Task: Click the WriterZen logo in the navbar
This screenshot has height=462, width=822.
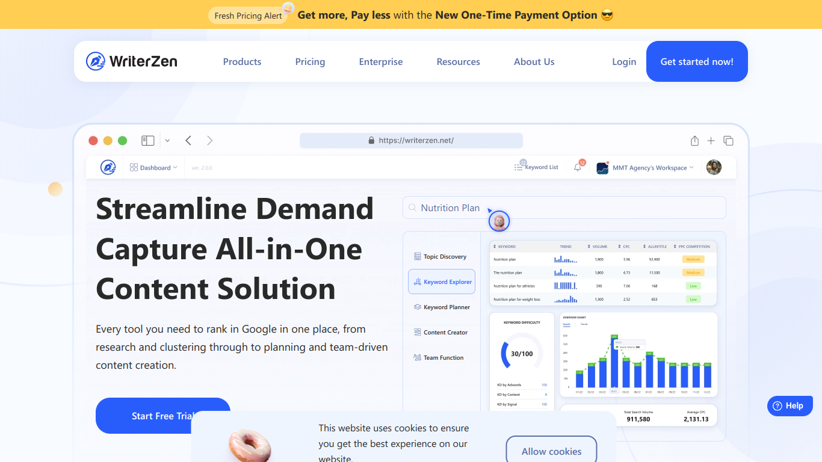Action: (131, 61)
